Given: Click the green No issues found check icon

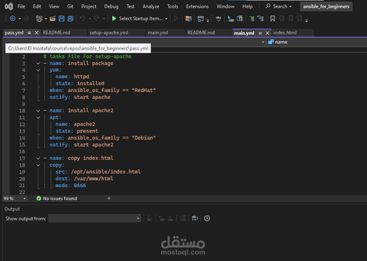Looking at the screenshot, I should 39,198.
